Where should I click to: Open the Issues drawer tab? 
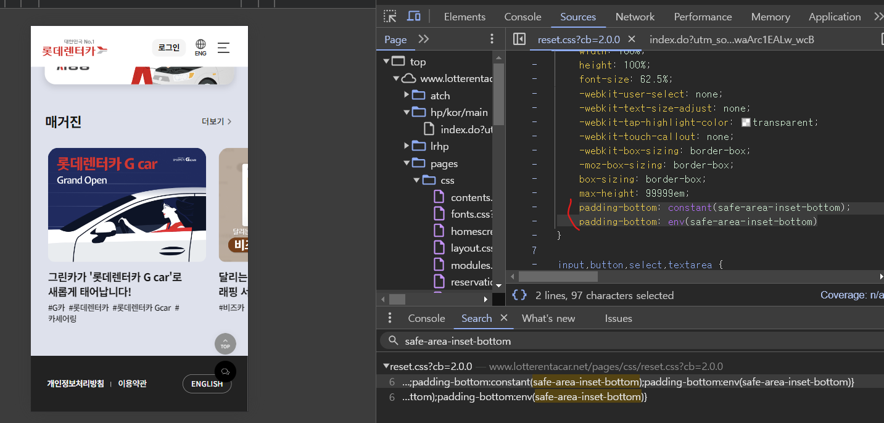click(x=618, y=318)
